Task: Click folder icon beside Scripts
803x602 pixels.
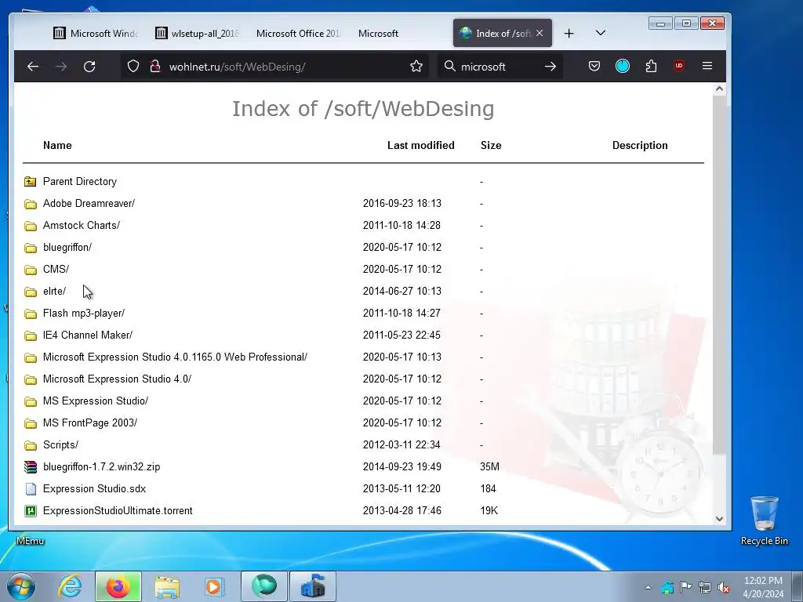Action: coord(31,445)
